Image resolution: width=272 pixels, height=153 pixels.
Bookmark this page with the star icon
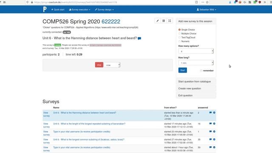click(x=207, y=2)
